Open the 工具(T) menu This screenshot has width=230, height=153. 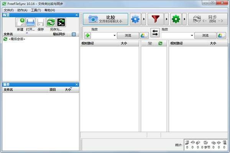36,10
